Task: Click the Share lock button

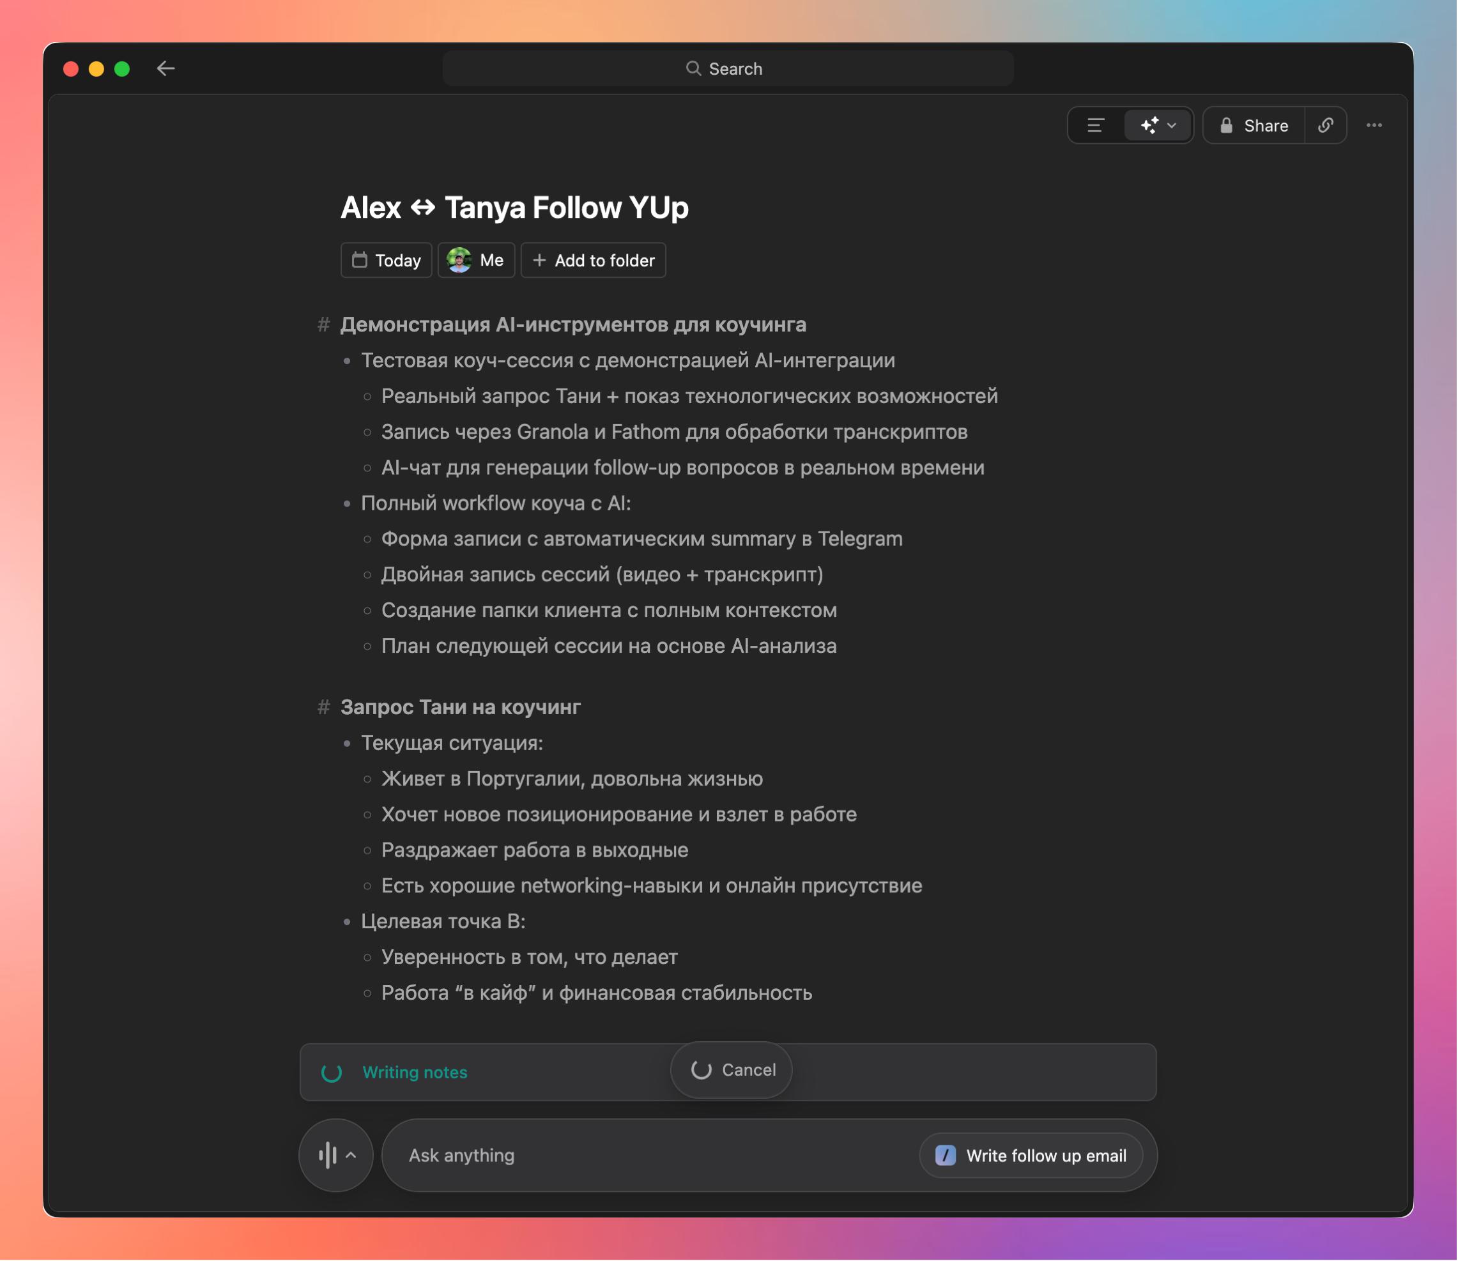Action: tap(1254, 125)
